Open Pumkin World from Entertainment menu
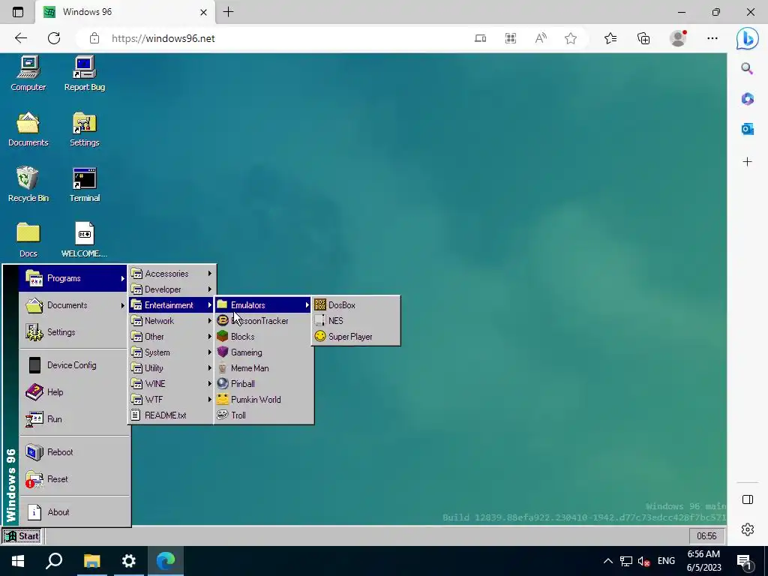The height and width of the screenshot is (576, 768). tap(263, 399)
